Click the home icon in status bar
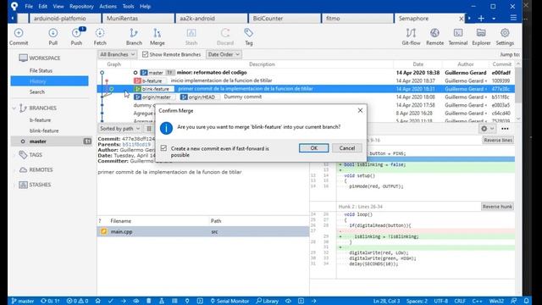This screenshot has height=305, width=542. pyautogui.click(x=98, y=301)
